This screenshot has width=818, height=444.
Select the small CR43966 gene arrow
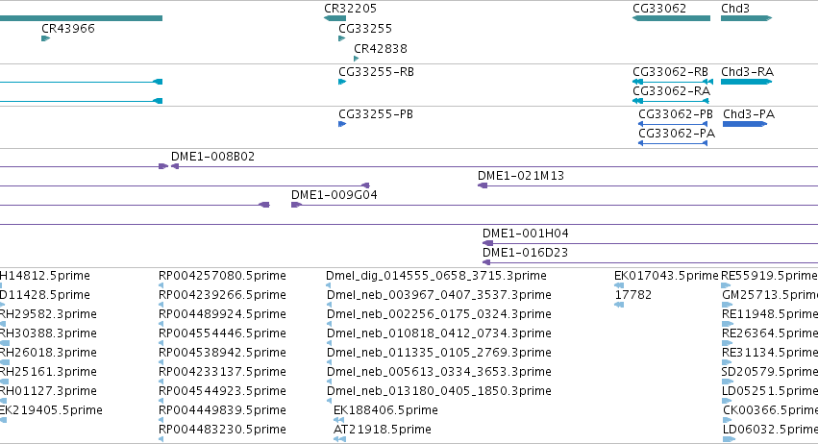click(46, 38)
